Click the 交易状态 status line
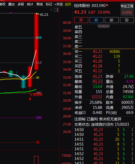The height and width of the screenshot is (164, 135). pos(102,124)
